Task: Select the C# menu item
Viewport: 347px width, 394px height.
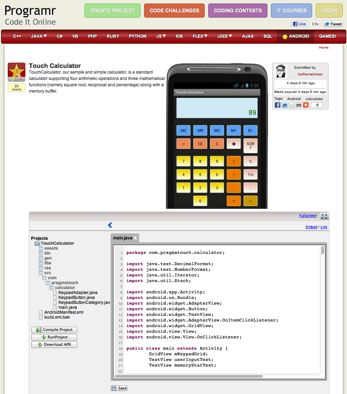Action: (60, 36)
